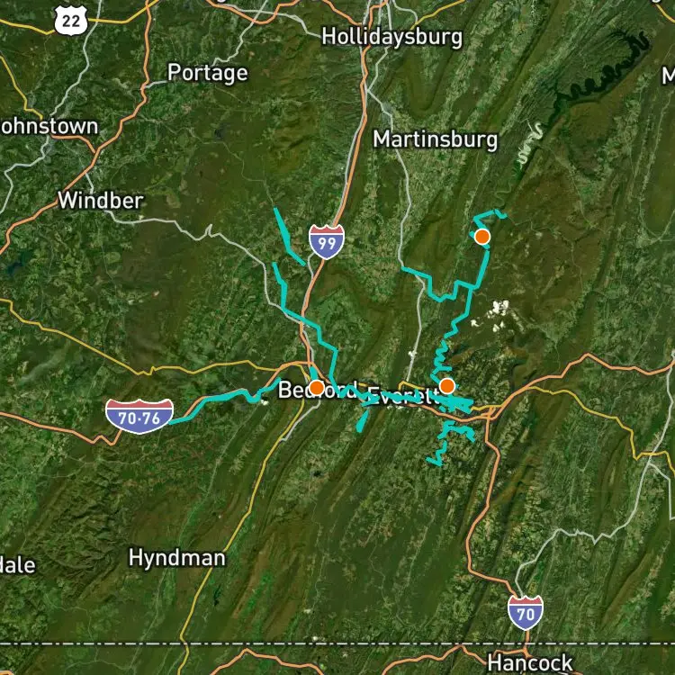
Task: Click the Interstate 99 highway shield
Action: (x=327, y=241)
